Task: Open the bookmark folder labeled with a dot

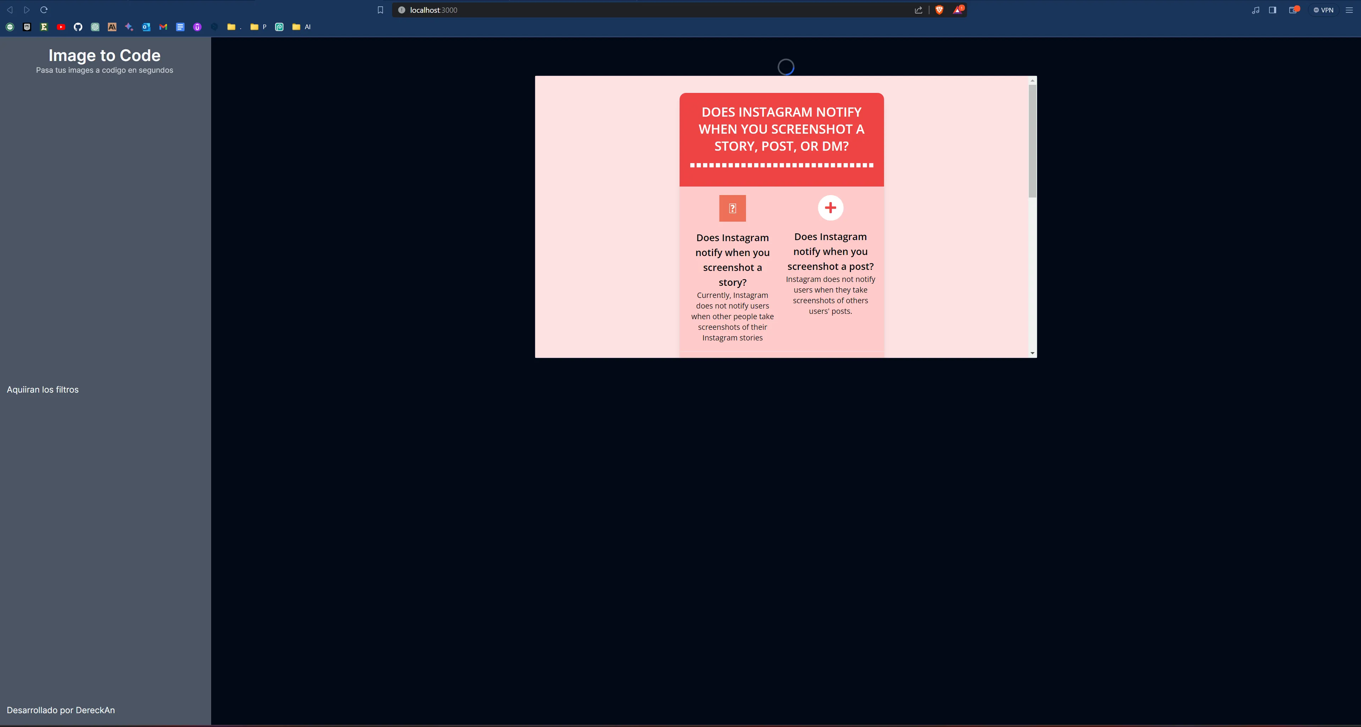Action: 234,27
